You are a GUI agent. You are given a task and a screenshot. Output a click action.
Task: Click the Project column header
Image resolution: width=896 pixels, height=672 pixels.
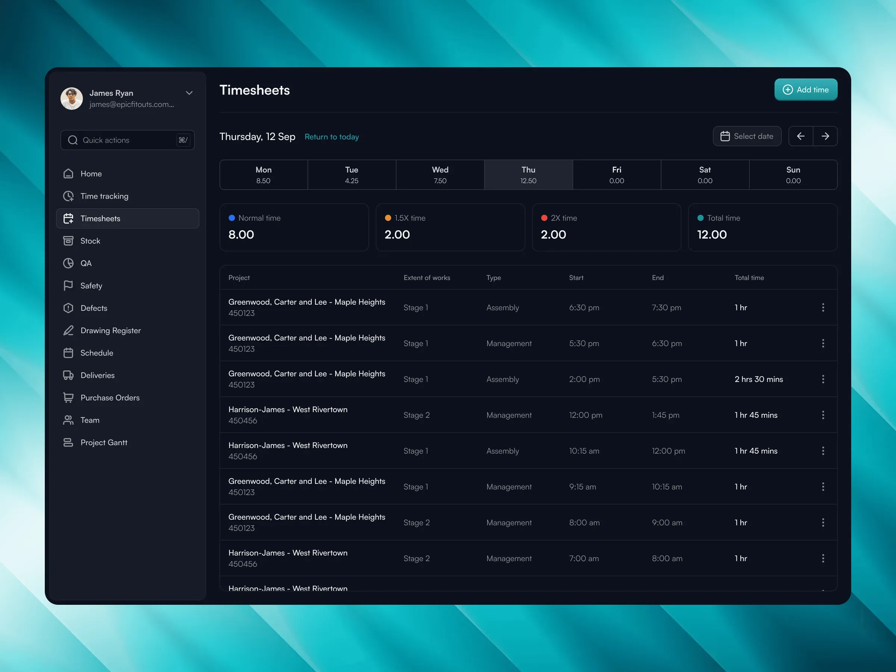point(239,278)
